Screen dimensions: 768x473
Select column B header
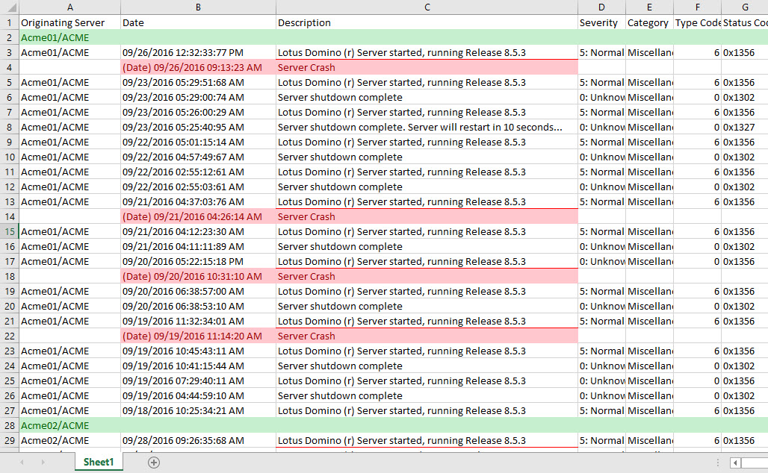coord(198,7)
